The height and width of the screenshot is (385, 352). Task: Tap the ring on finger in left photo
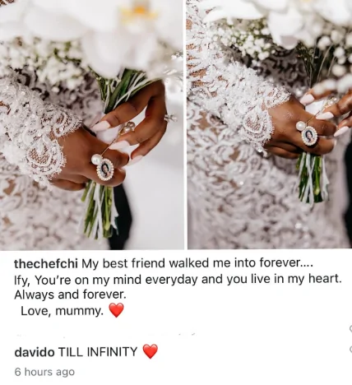pos(170,118)
